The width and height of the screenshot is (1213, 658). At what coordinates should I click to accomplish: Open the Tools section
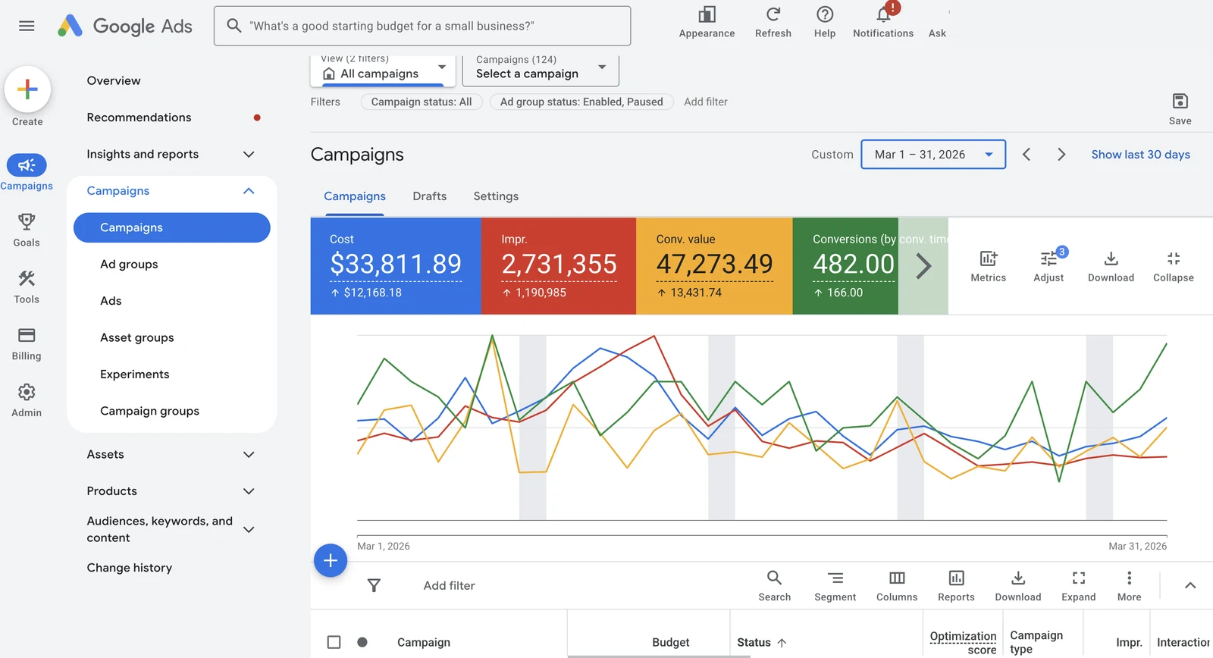click(x=27, y=287)
